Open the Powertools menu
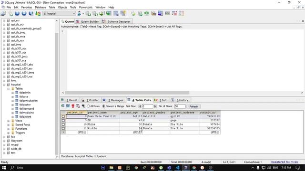305x171 pixels. [86, 7]
